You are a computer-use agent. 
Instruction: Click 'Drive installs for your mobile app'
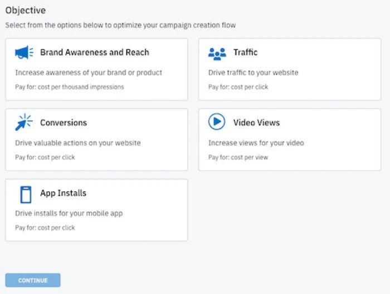tap(69, 213)
